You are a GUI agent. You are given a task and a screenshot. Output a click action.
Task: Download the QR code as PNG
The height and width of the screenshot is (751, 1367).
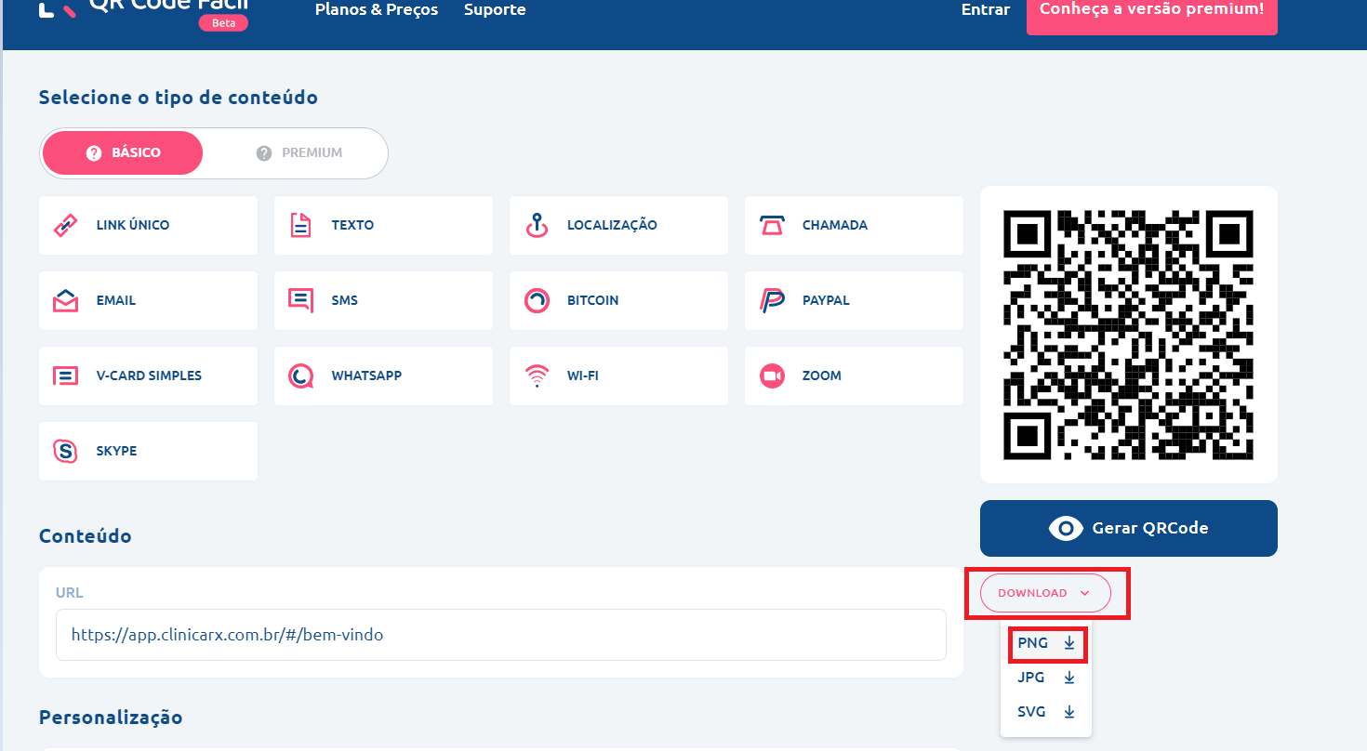(1046, 643)
